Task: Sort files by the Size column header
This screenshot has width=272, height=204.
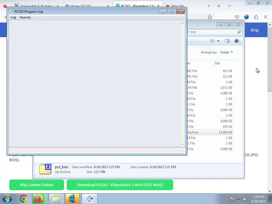Action: 223,63
